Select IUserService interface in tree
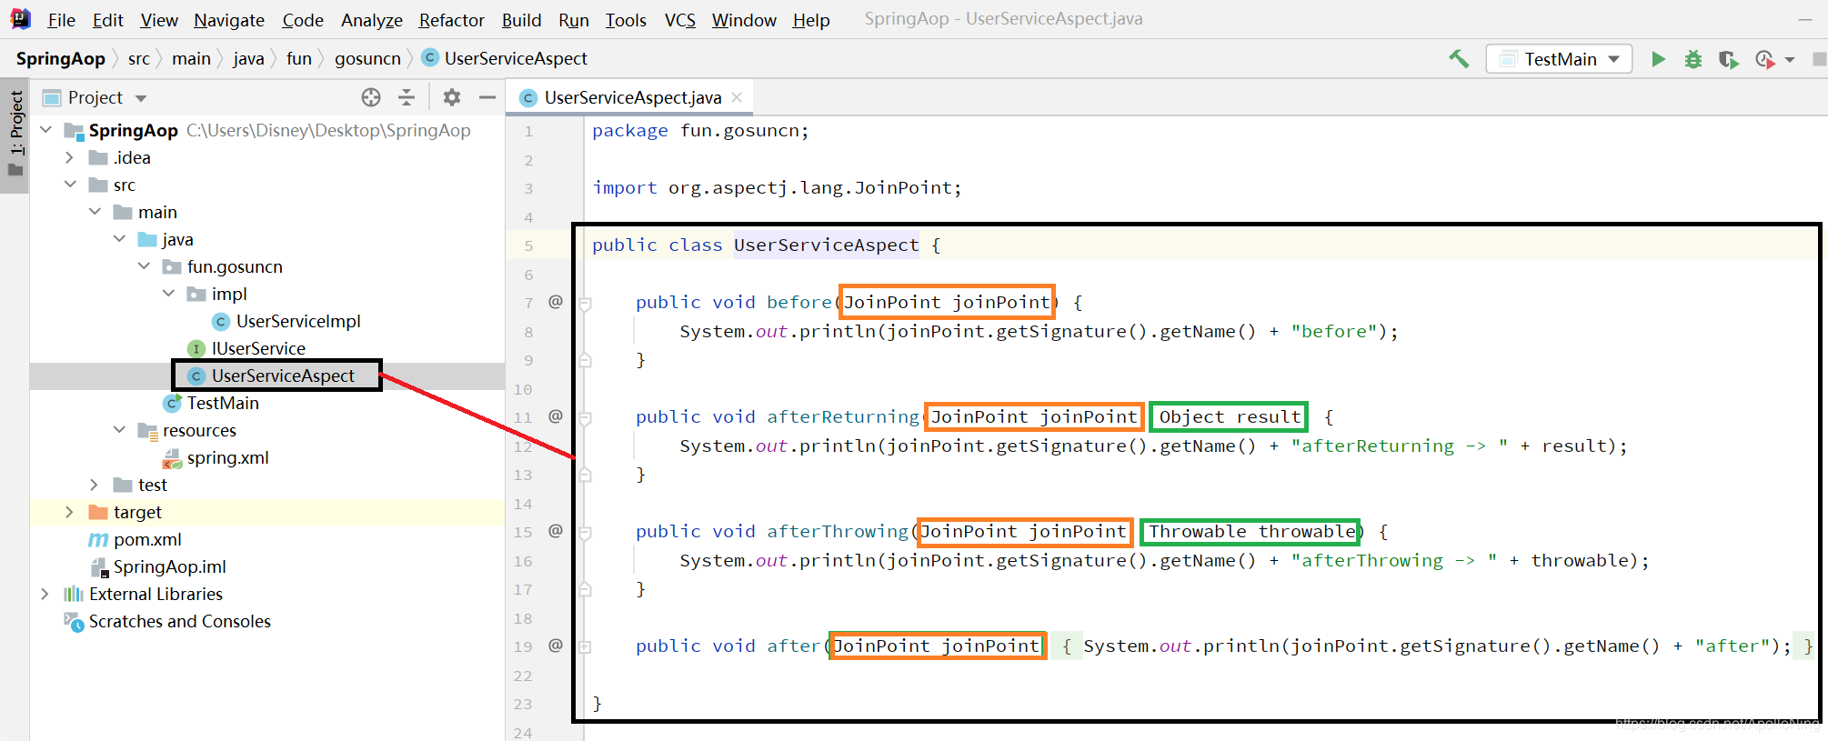The image size is (1828, 741). pos(246,348)
